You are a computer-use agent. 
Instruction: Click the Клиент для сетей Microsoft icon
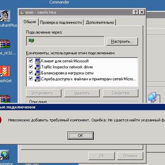37,61
